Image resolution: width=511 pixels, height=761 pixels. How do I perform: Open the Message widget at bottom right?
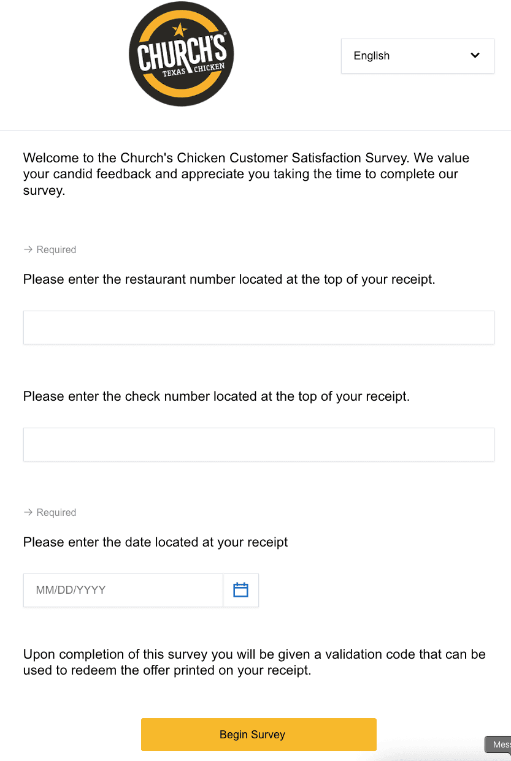(500, 744)
